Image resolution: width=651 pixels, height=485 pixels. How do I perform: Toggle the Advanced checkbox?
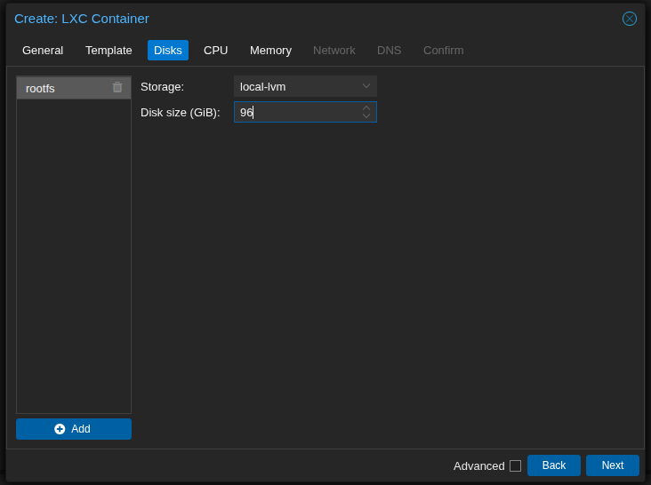click(515, 465)
